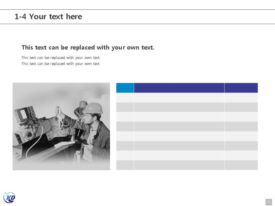The width and height of the screenshot is (275, 206).
Task: Click the KD logo icon
Action: (9, 198)
